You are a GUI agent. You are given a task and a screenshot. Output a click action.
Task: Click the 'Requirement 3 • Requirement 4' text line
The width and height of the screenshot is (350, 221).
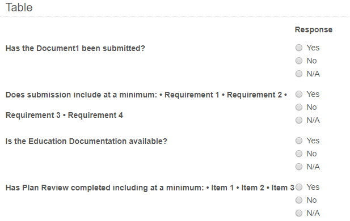(64, 115)
